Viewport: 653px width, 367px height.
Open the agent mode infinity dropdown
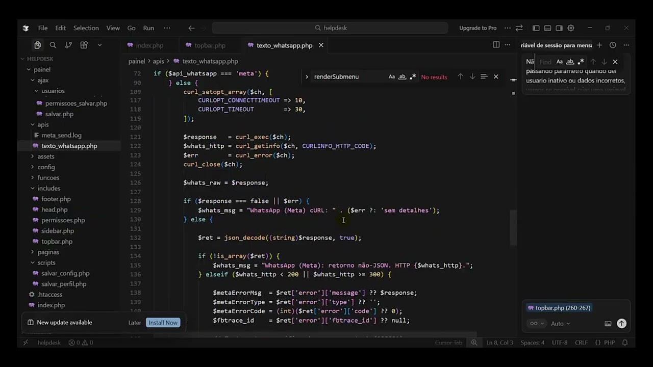[x=537, y=324]
